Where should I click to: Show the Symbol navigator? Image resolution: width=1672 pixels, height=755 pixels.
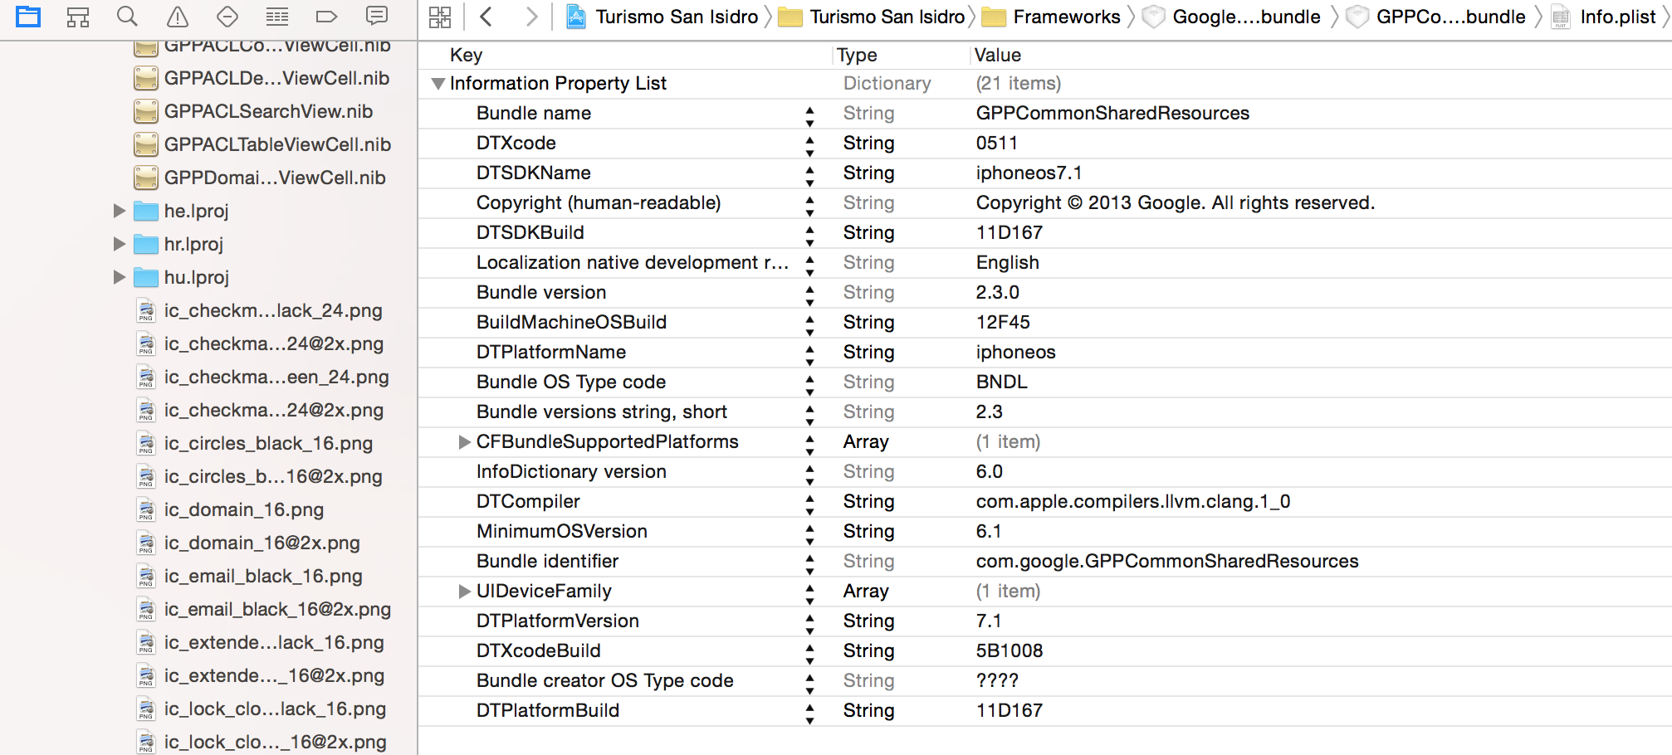coord(78,17)
